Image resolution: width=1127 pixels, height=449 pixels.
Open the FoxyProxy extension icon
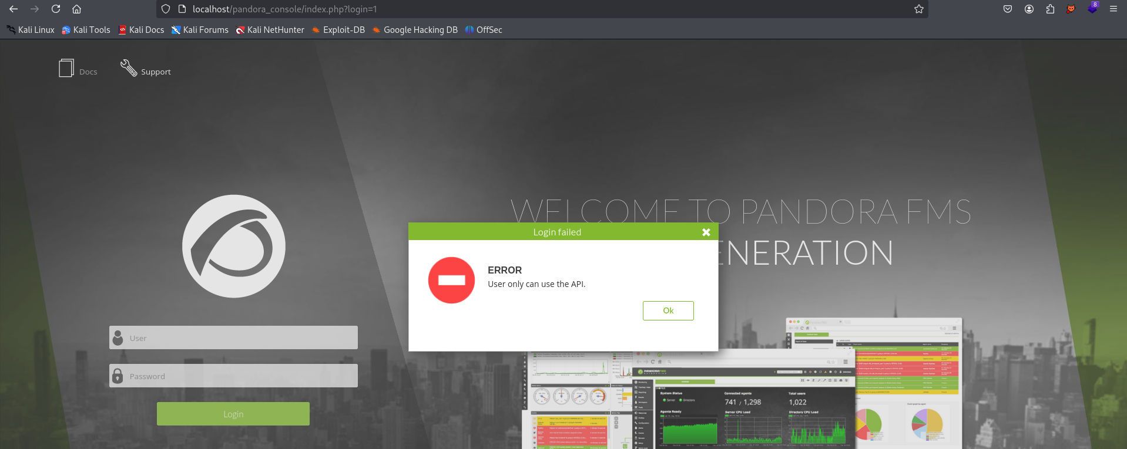click(1071, 9)
